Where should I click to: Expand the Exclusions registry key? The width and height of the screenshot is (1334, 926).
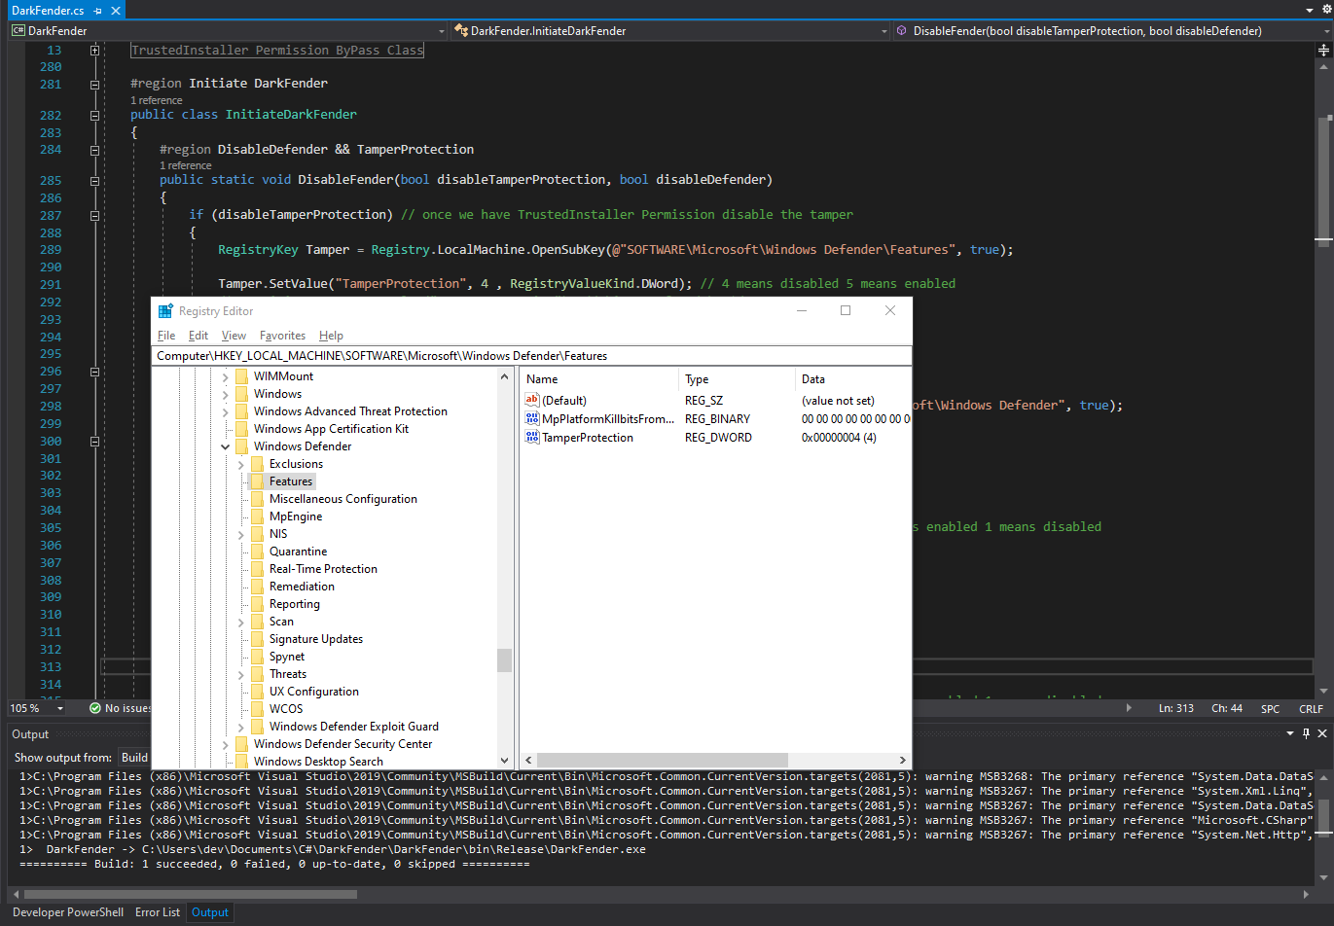click(x=241, y=465)
